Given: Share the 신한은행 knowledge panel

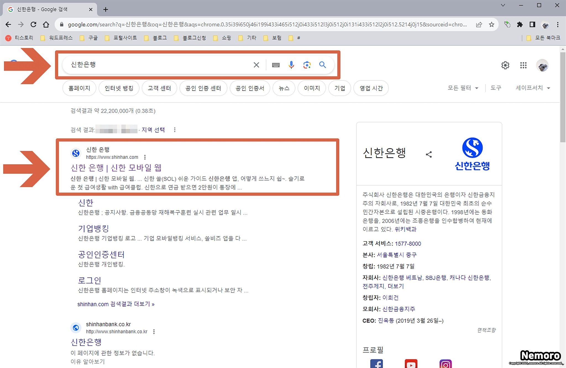Looking at the screenshot, I should pos(429,154).
